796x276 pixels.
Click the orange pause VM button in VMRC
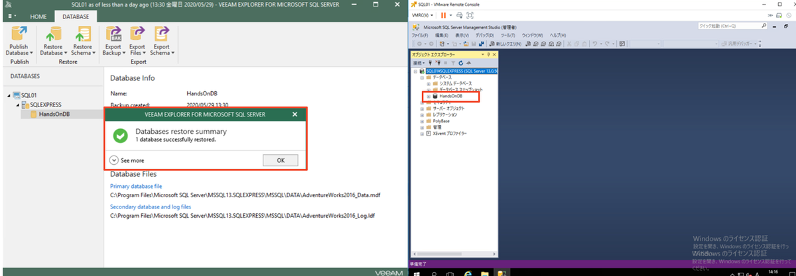443,15
